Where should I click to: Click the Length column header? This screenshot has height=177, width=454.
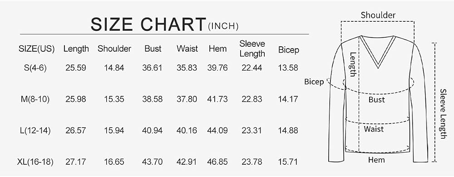[76, 49]
